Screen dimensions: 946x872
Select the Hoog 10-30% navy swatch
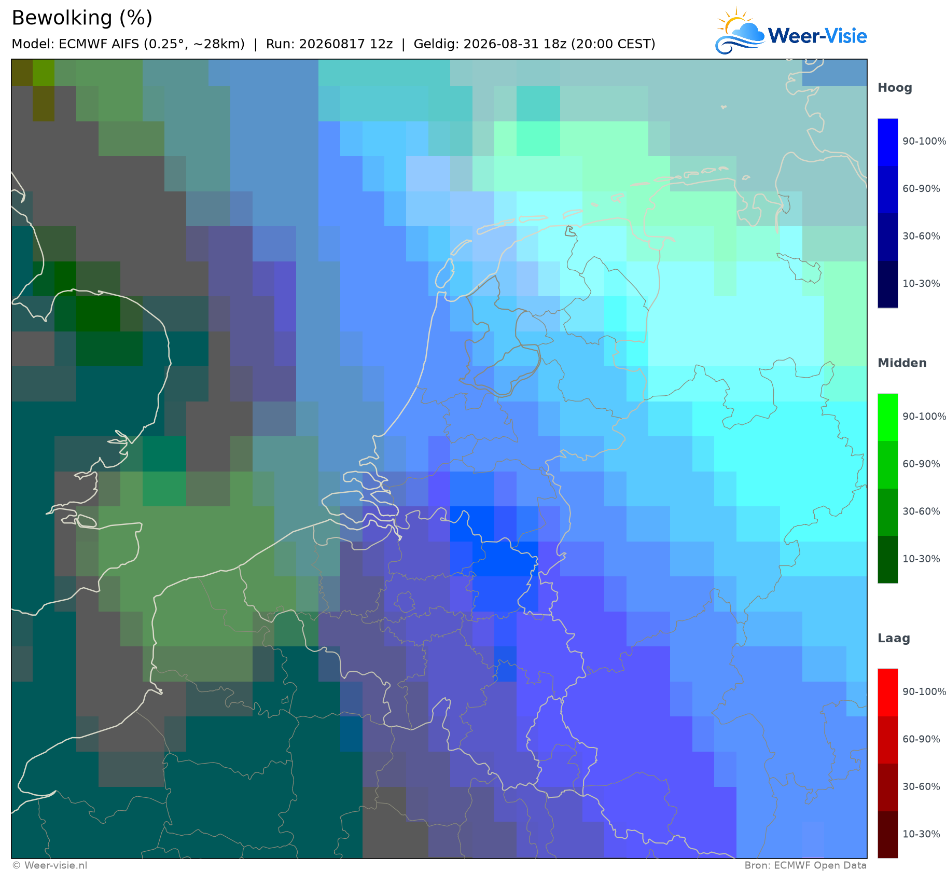click(x=887, y=284)
